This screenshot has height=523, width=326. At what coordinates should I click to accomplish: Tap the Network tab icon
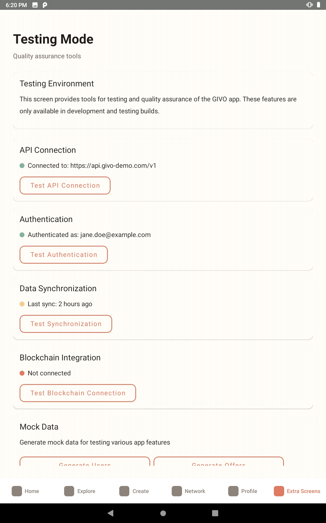click(x=177, y=491)
